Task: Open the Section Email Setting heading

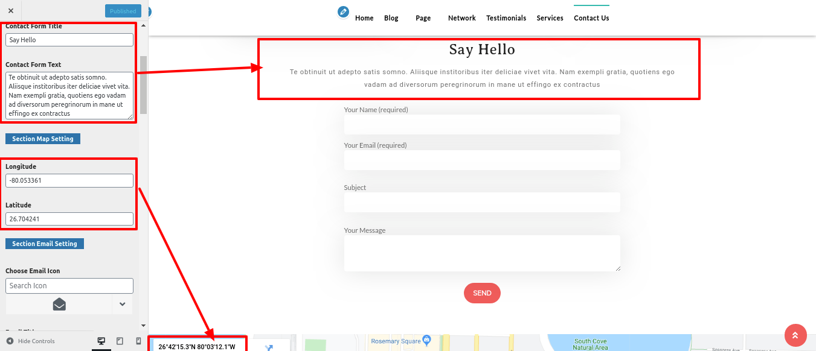Action: [45, 244]
